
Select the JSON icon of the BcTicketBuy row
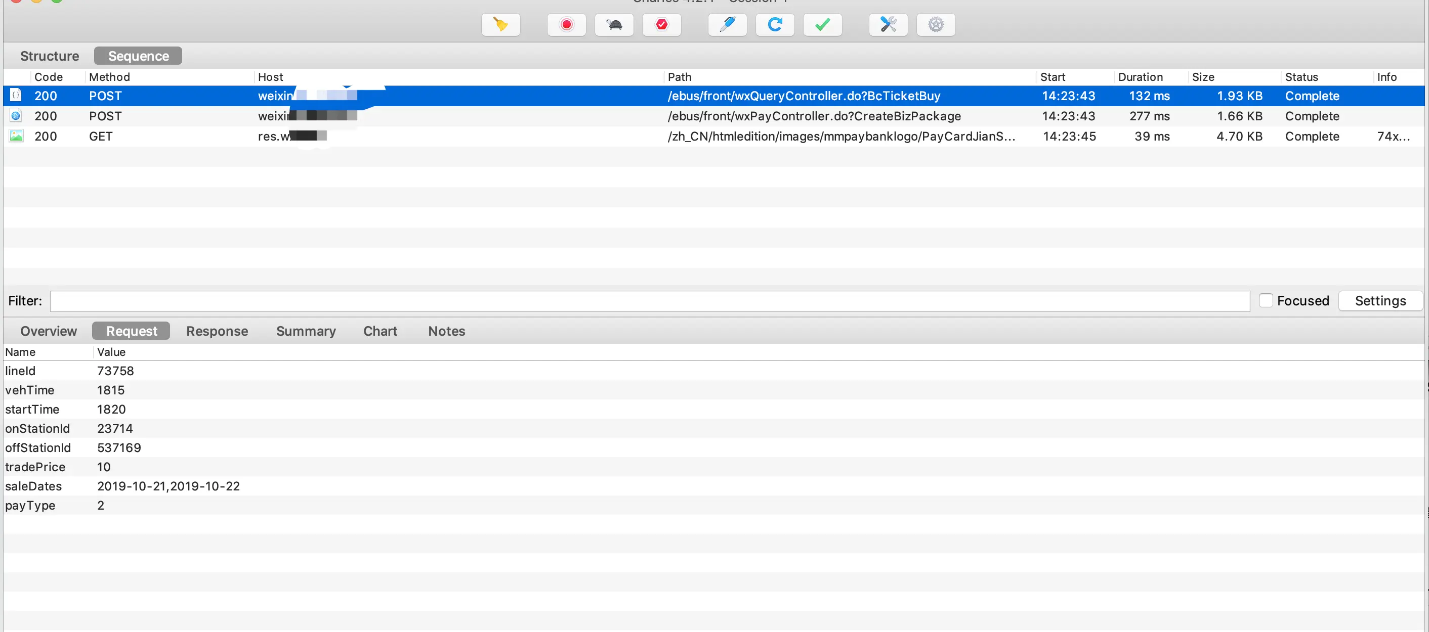tap(16, 96)
